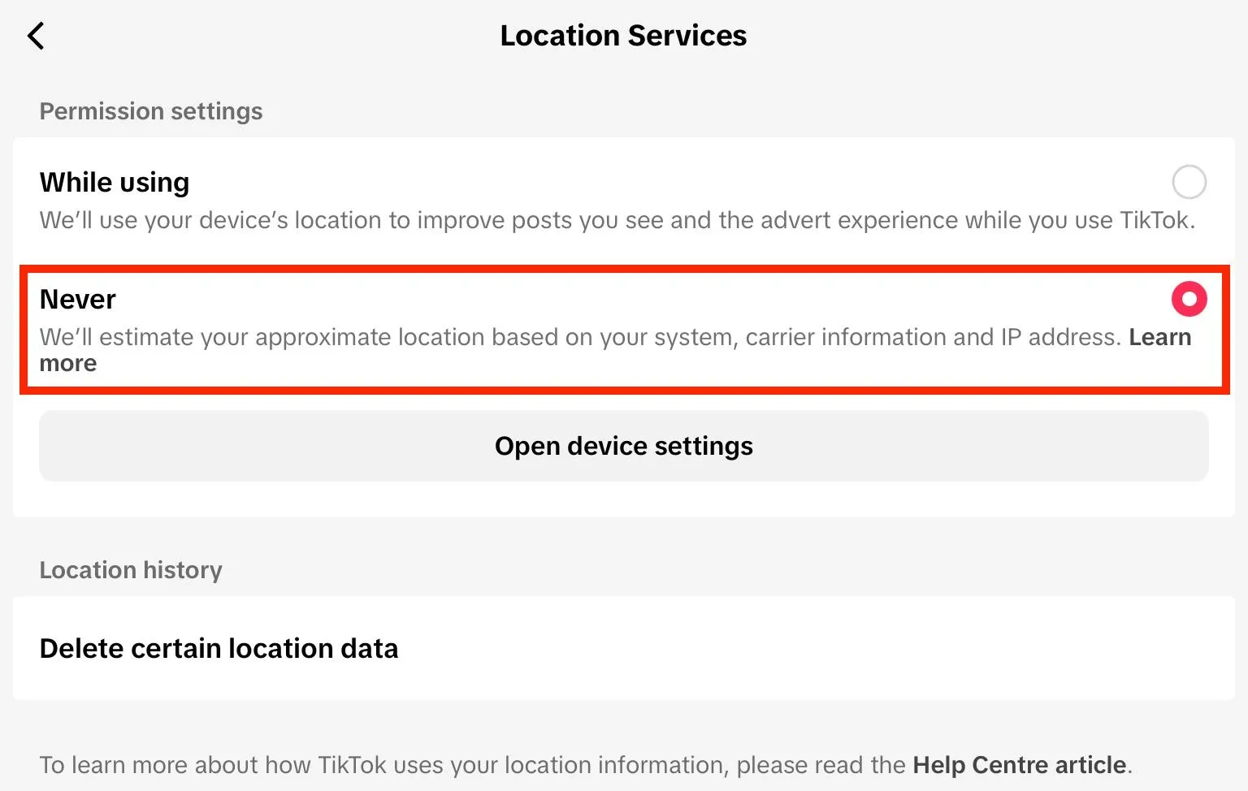Open Delete certain location data
This screenshot has width=1248, height=791.
pos(219,648)
